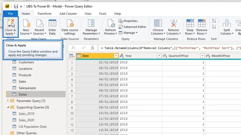241x135 pixels.
Task: Collapse the Queries pane arrow
Action: (x=64, y=46)
